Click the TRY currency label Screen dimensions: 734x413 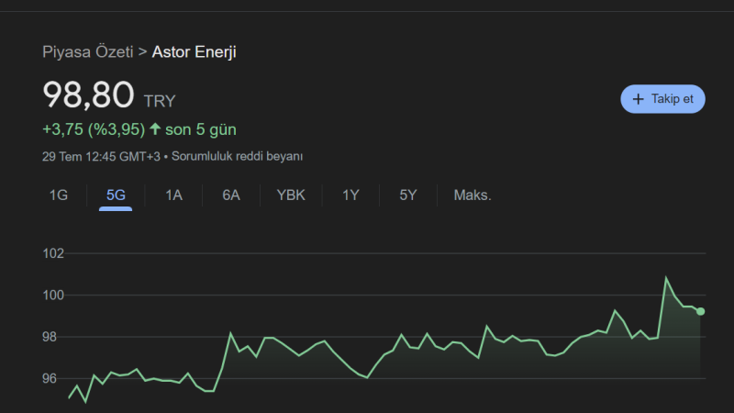pos(160,101)
